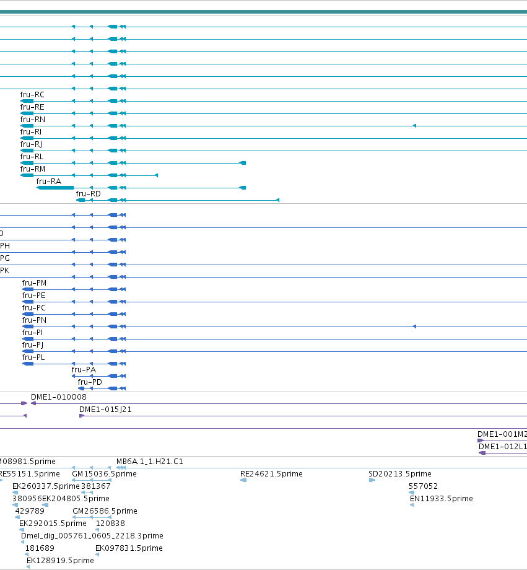Select the 557052 feature label
Screen dimensions: 527x570
pyautogui.click(x=423, y=486)
